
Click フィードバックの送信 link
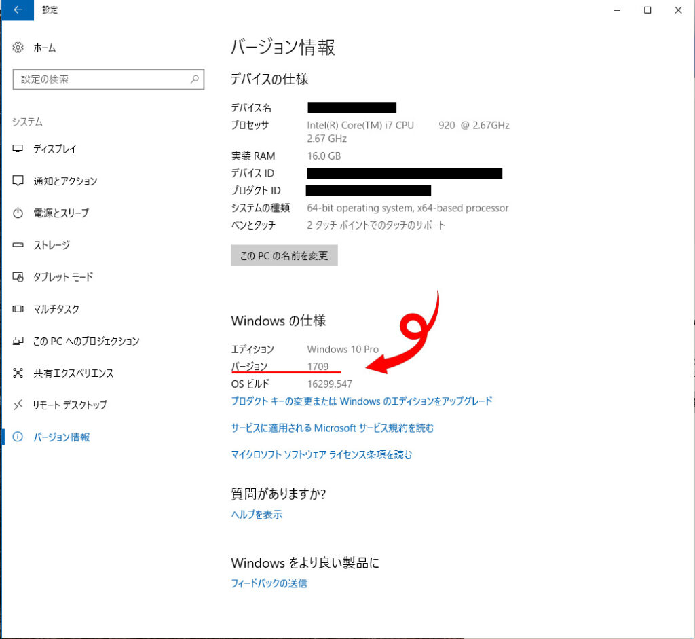click(269, 583)
